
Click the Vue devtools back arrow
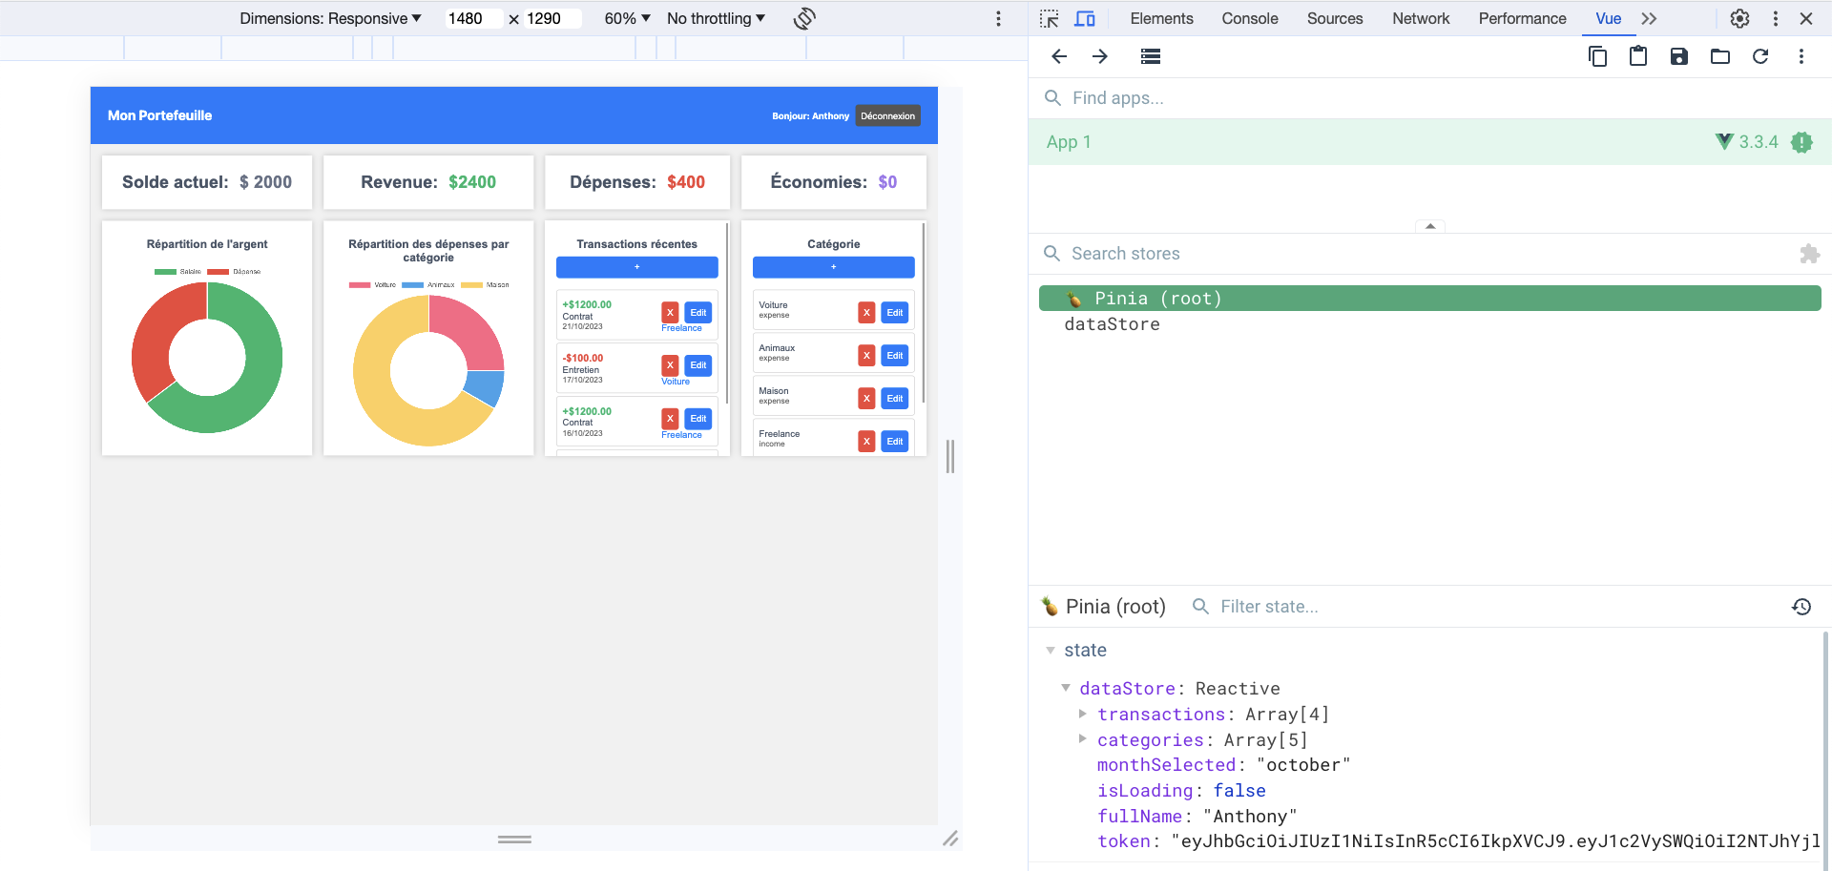(x=1059, y=56)
